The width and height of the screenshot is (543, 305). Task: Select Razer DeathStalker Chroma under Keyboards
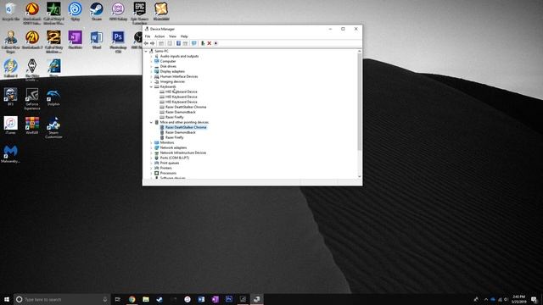[186, 107]
